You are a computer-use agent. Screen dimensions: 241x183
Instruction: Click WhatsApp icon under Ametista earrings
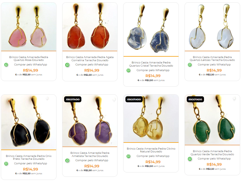coord(67,161)
